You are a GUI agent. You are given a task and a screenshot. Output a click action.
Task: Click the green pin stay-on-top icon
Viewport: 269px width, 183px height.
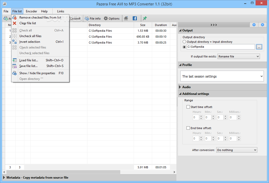[145, 18]
